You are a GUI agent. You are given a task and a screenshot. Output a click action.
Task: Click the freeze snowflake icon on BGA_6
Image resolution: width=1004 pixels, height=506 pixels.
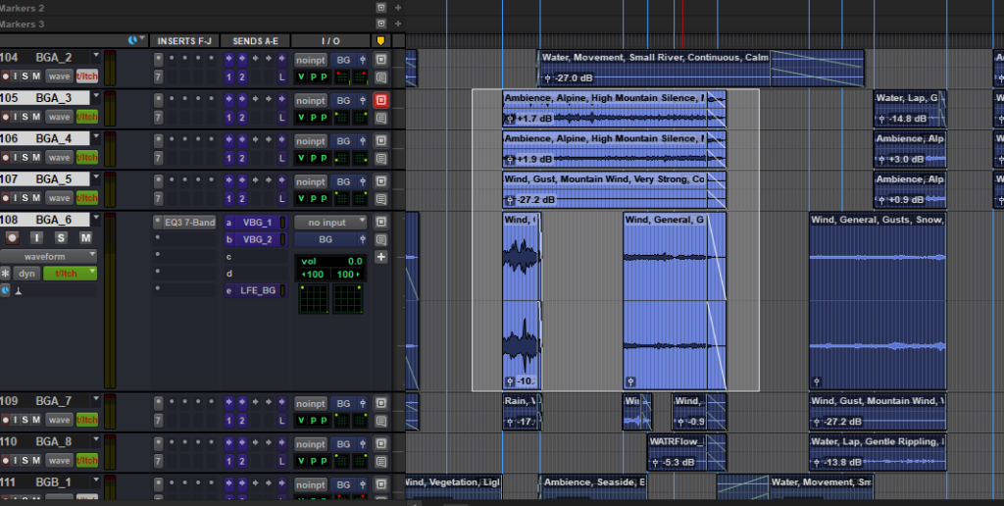click(6, 274)
